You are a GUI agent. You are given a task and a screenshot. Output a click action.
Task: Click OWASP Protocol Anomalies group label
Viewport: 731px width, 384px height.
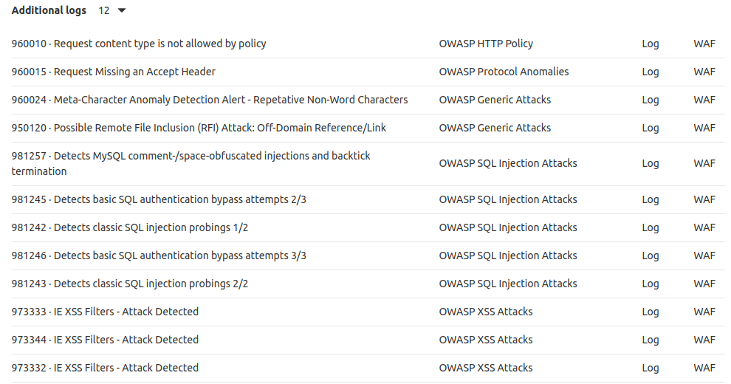(x=504, y=72)
